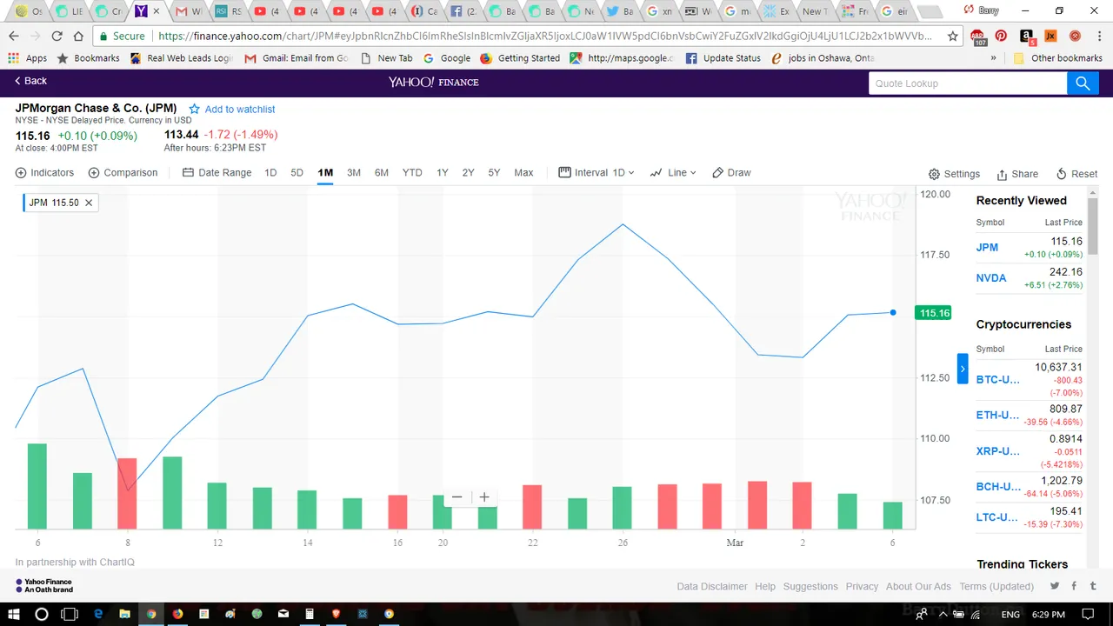Click the latest price point dot on the chart
This screenshot has height=626, width=1113.
[893, 312]
